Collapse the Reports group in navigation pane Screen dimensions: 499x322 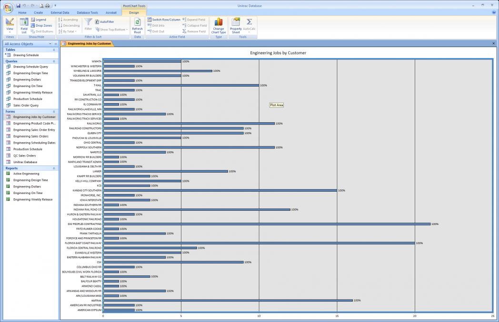click(x=54, y=168)
